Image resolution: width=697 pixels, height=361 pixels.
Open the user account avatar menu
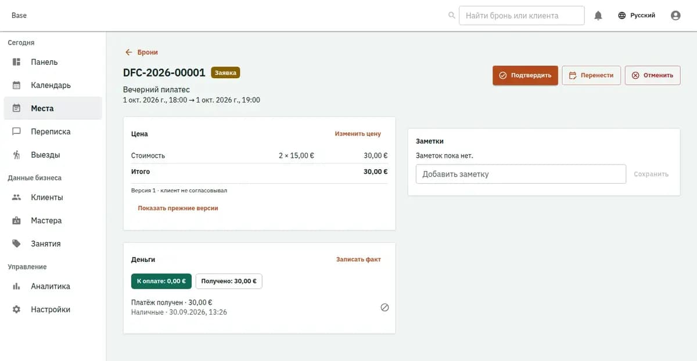(676, 16)
